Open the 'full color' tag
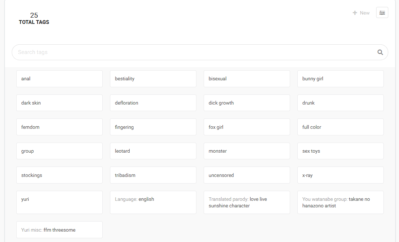The image size is (399, 242). coord(340,127)
